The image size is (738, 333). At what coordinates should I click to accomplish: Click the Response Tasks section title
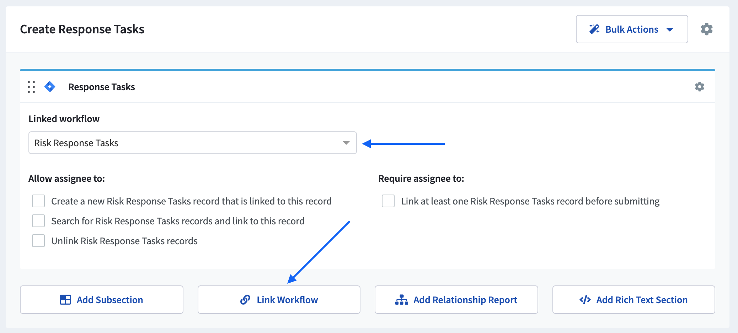point(101,87)
